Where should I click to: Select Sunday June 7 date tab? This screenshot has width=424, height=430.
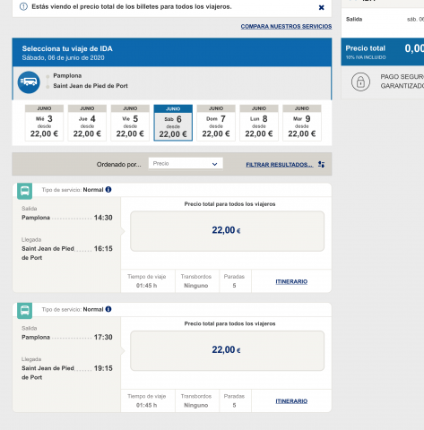[216, 123]
